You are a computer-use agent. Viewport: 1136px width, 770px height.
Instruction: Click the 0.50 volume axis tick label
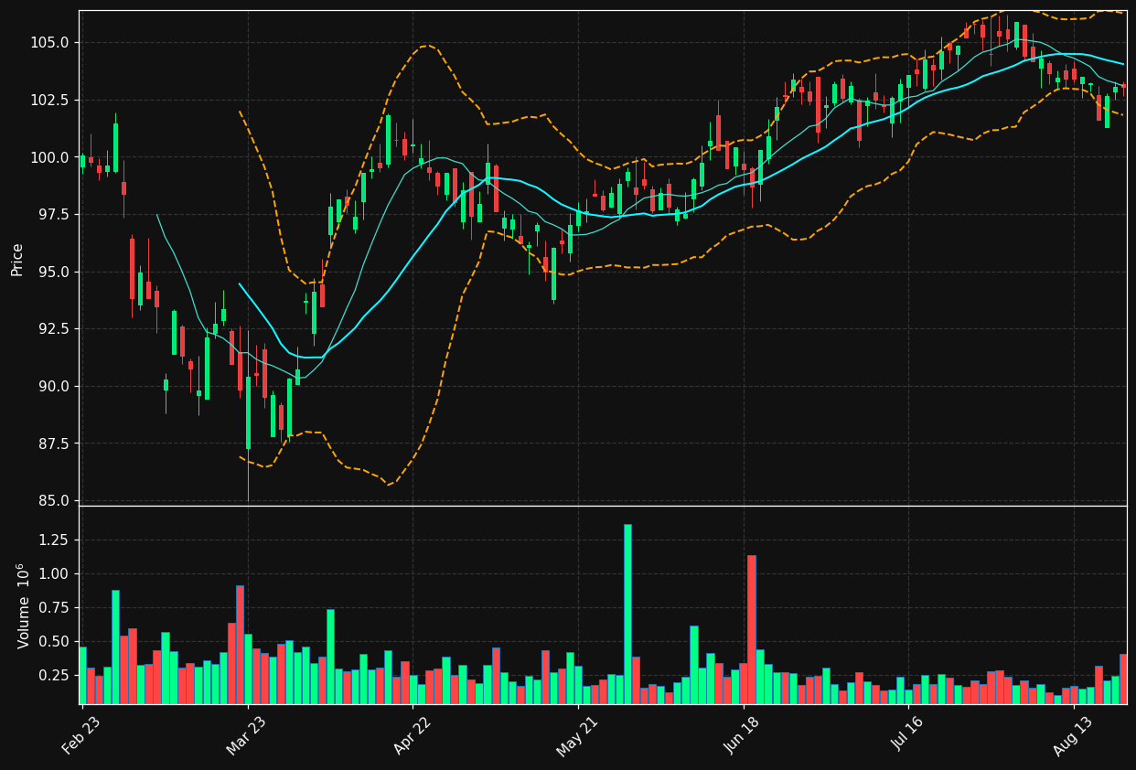(x=55, y=641)
